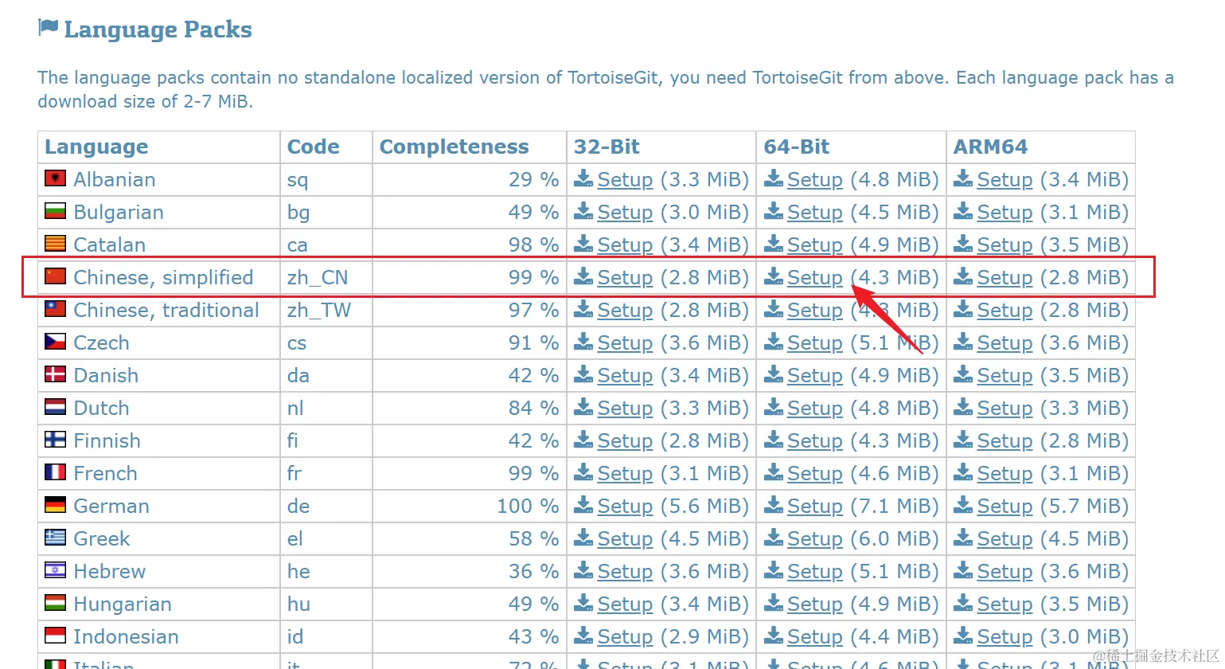The image size is (1225, 669).
Task: Open Czech ARM64 Setup link
Action: tap(1005, 342)
